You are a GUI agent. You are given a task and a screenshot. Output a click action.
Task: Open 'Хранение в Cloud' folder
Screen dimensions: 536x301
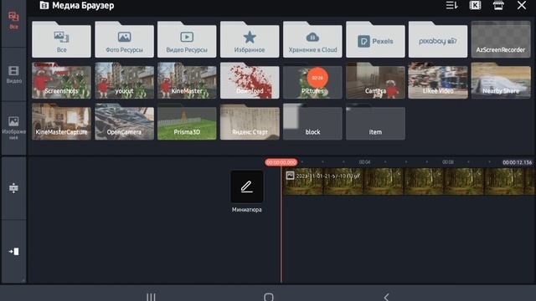pyautogui.click(x=312, y=39)
